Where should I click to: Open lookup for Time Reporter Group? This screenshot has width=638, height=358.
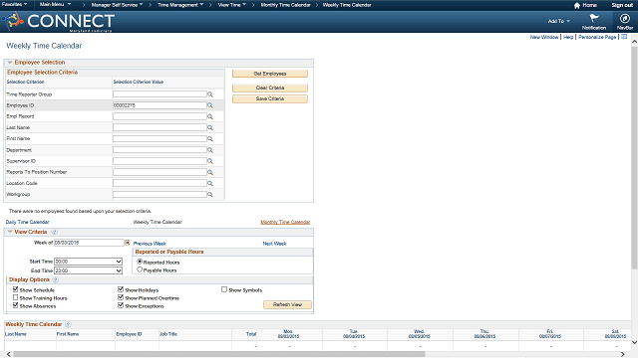[x=210, y=94]
